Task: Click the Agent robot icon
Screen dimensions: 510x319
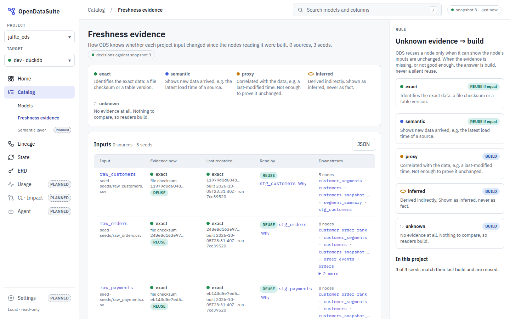Action: 11,211
